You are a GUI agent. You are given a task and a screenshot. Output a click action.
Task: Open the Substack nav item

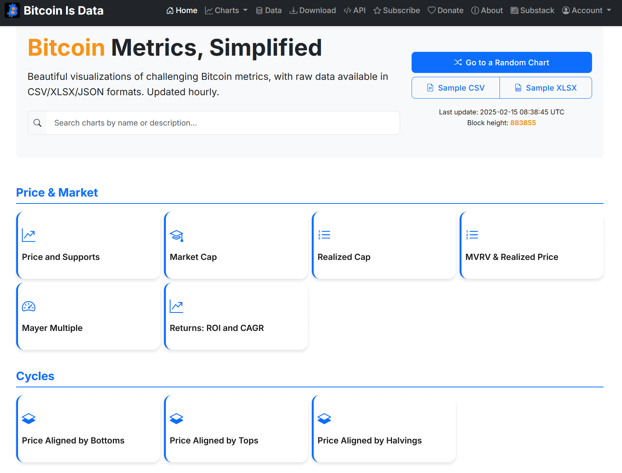533,10
